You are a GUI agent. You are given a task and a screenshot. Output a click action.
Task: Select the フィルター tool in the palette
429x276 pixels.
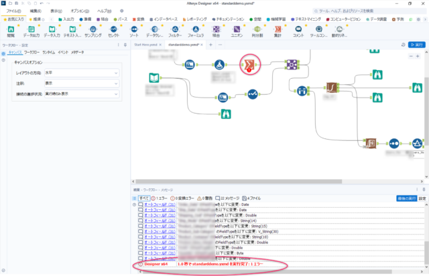175,31
